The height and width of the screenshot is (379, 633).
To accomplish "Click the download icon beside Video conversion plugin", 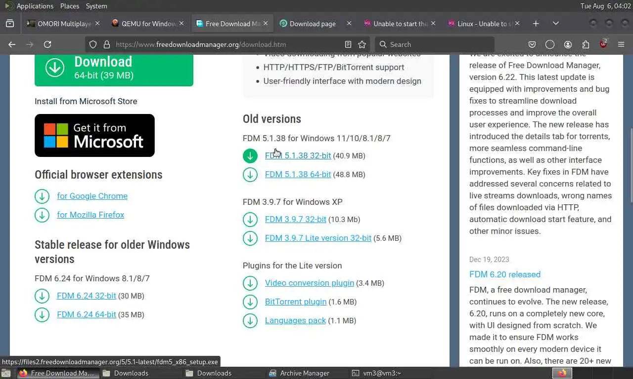I will tap(250, 283).
